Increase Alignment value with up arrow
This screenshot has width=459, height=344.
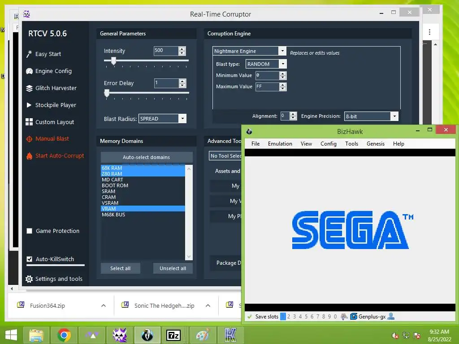click(x=293, y=114)
